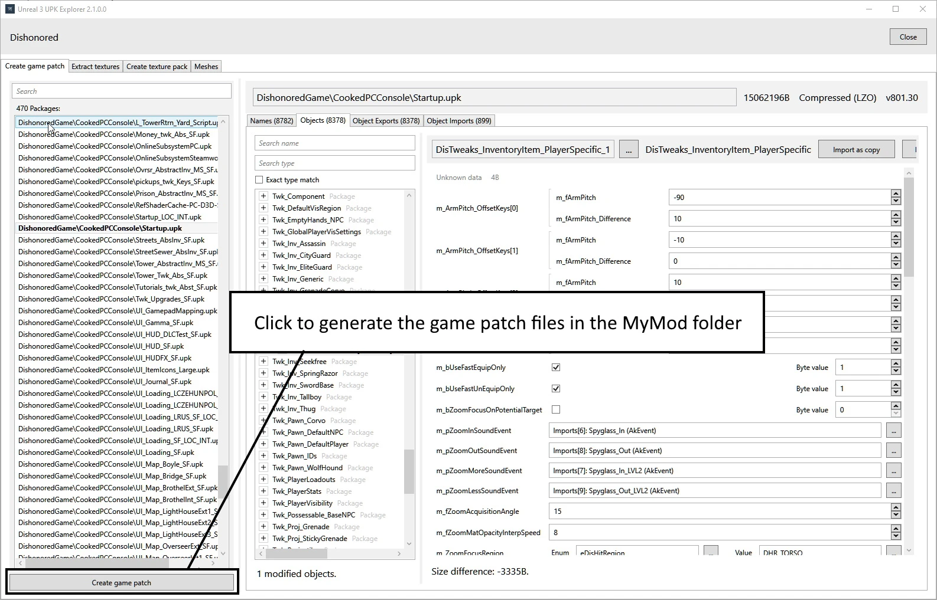Uncheck m_bUseFastEquipOnly checkbox
This screenshot has width=937, height=600.
point(556,368)
